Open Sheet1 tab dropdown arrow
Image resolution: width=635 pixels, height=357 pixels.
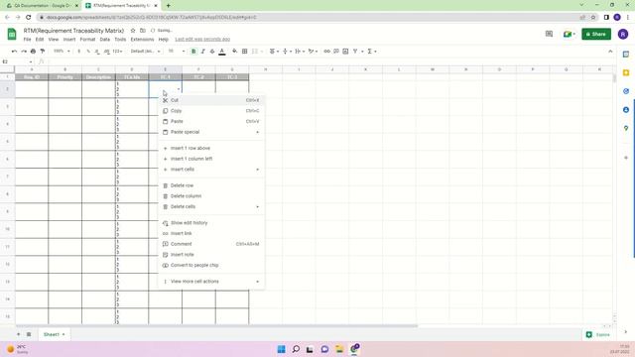[63, 334]
